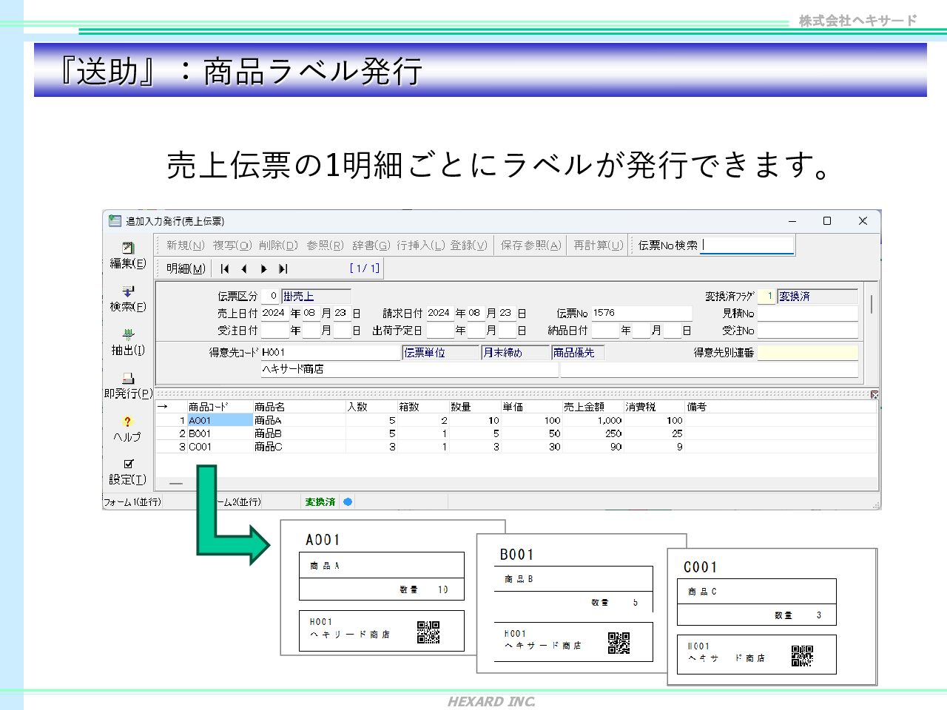Click the 伝票No field showing 1576
Viewport: 947px width, 710px height.
(641, 313)
